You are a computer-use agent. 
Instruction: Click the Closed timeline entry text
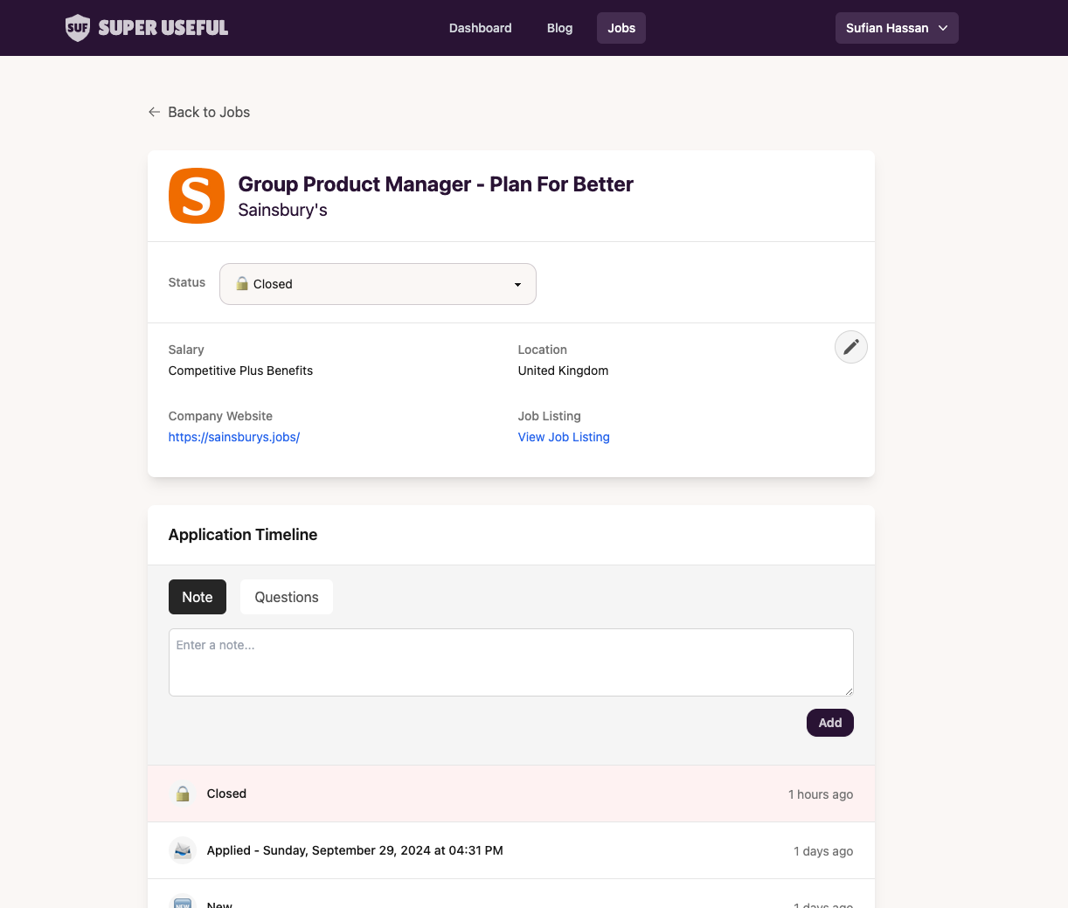[x=226, y=794]
